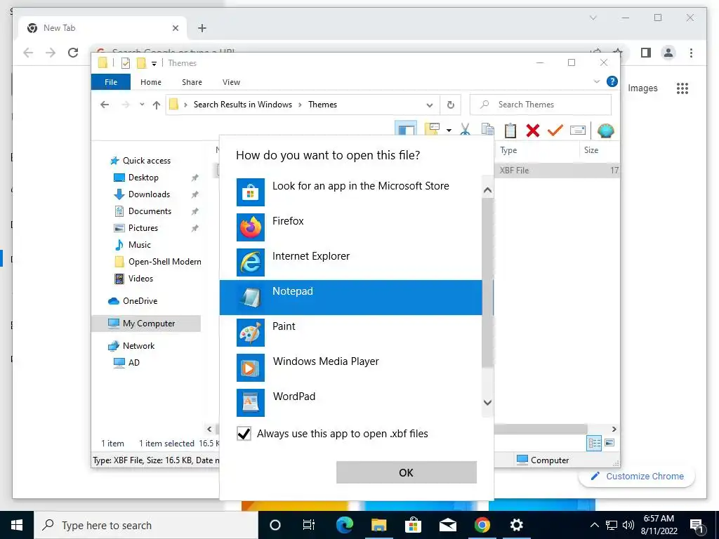
Task: Select My Computer in navigation pane
Action: click(x=146, y=324)
